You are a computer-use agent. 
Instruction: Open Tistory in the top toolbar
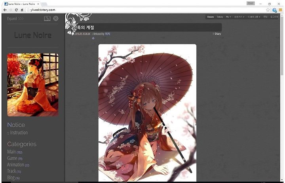pyautogui.click(x=220, y=17)
